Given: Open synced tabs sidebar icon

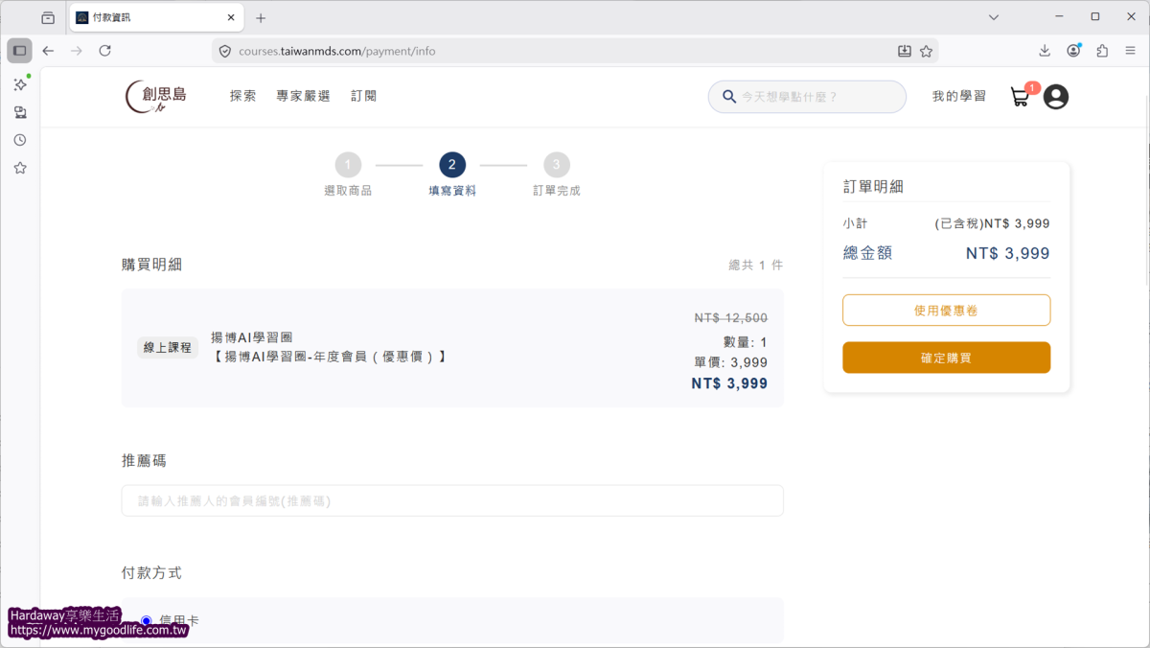Looking at the screenshot, I should click(x=19, y=112).
